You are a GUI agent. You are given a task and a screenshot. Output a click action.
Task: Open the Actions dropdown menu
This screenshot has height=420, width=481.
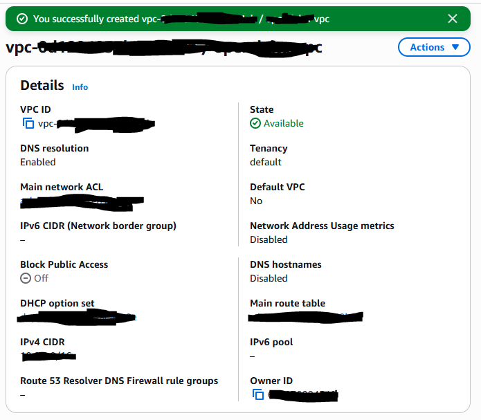[434, 47]
